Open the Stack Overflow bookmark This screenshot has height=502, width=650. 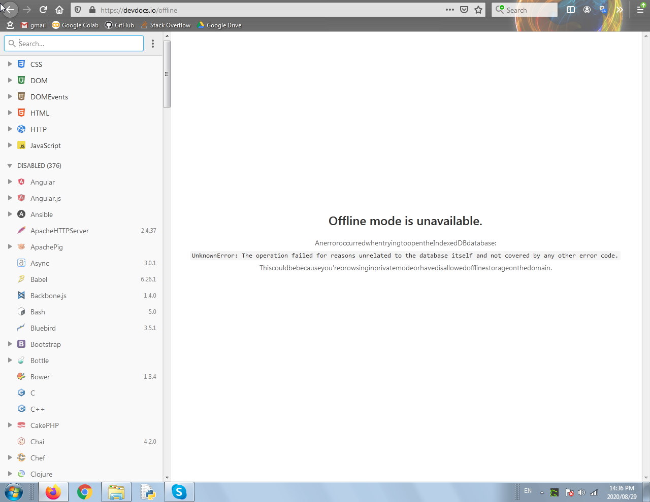pos(166,25)
